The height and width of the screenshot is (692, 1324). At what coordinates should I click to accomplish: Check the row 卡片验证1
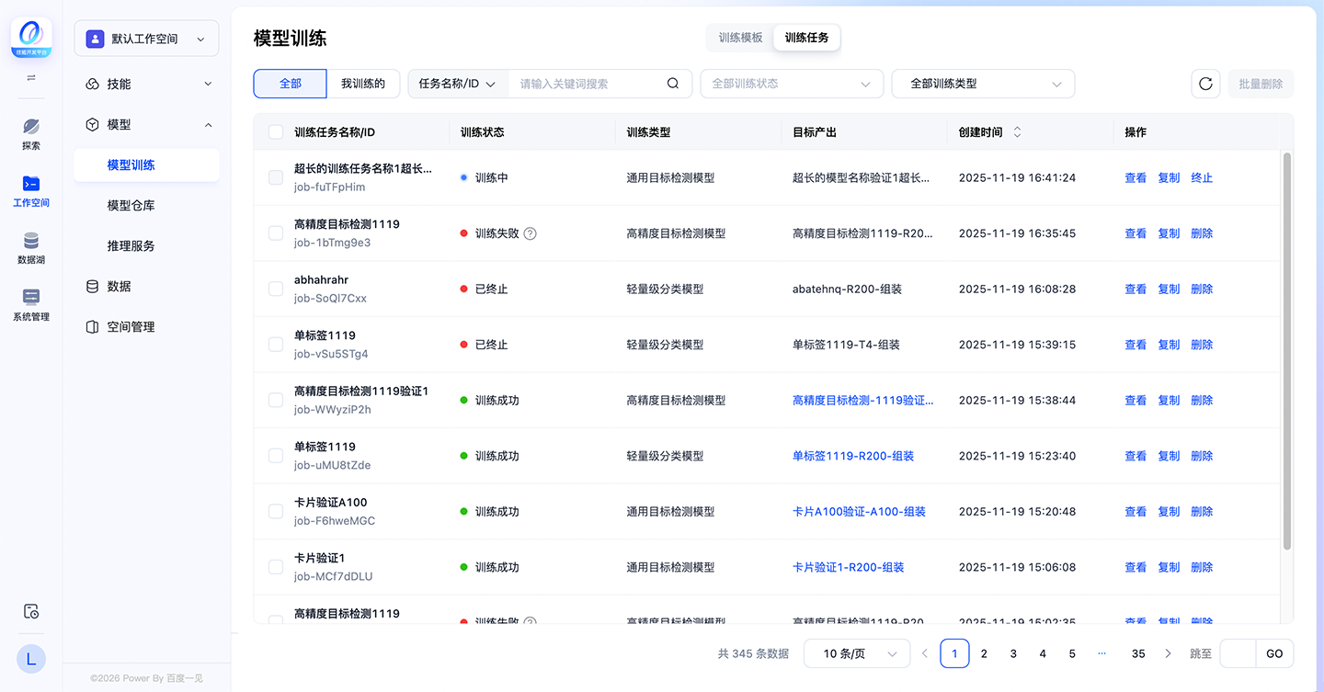click(x=276, y=567)
